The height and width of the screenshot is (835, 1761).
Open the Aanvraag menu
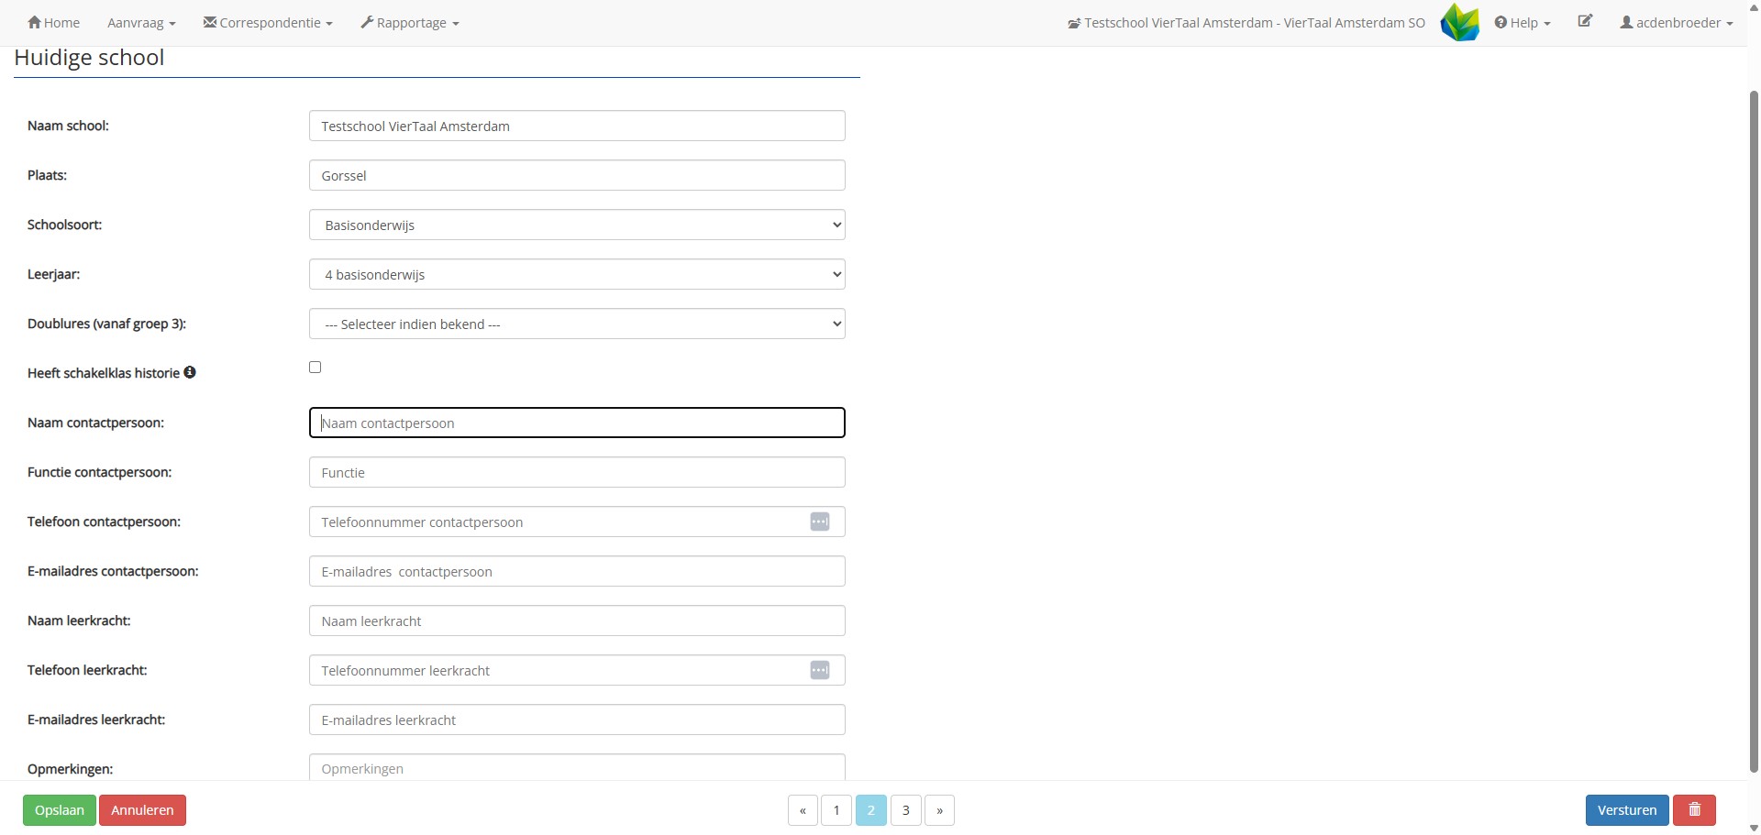(x=141, y=23)
